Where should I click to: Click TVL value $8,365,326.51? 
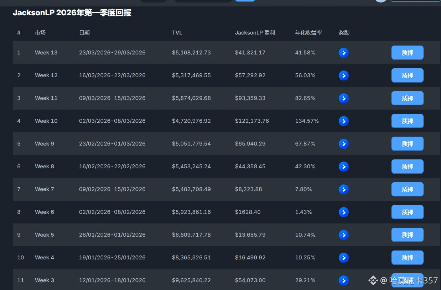191,258
